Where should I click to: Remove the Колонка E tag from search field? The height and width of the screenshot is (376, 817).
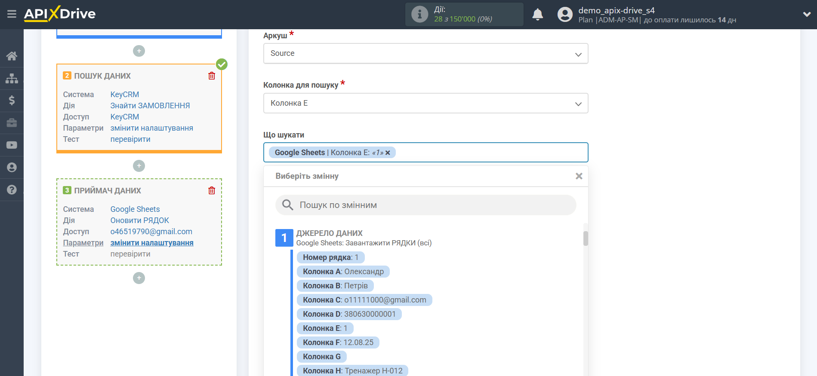(388, 153)
